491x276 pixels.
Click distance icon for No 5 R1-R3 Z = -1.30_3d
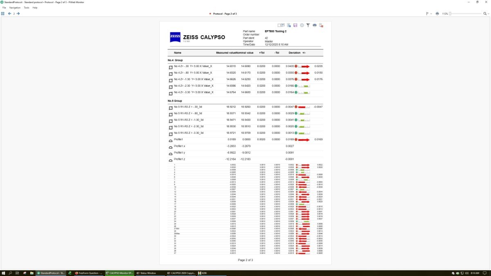tap(171, 121)
